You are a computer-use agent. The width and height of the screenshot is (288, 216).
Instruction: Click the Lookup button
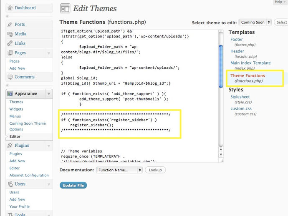[155, 170]
